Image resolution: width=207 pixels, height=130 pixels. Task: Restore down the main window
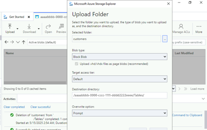(190, 3)
